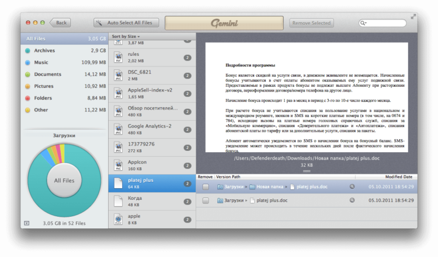Click the apple plist file icon

119,219
